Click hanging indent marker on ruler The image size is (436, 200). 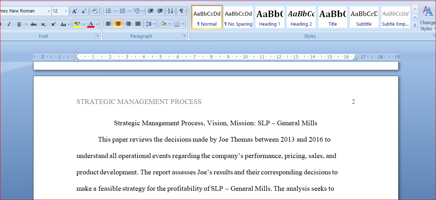[76, 58]
